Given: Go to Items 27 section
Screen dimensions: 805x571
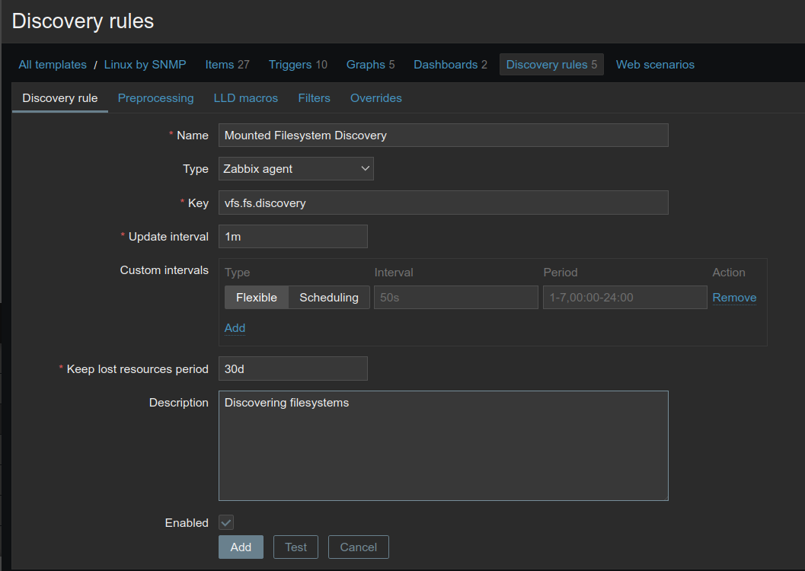Looking at the screenshot, I should [227, 65].
